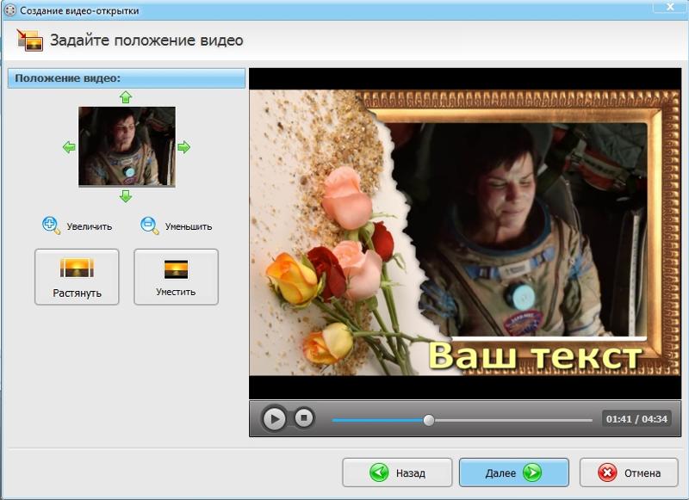
Task: Proceed with the Далее button
Action: (x=514, y=472)
